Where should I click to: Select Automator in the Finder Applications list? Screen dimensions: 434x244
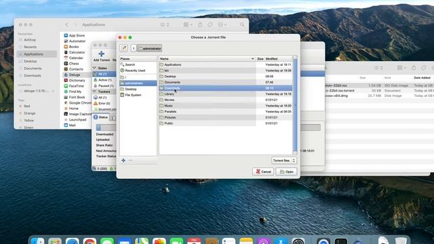click(x=77, y=41)
